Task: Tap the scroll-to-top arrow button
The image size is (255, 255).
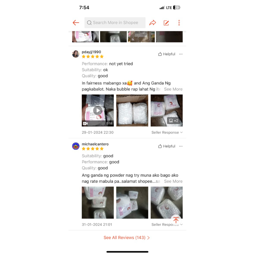Action: 176,220
